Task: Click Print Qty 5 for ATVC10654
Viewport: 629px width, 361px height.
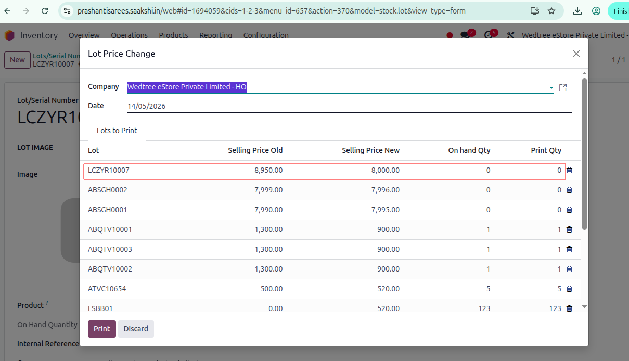Action: [559, 289]
